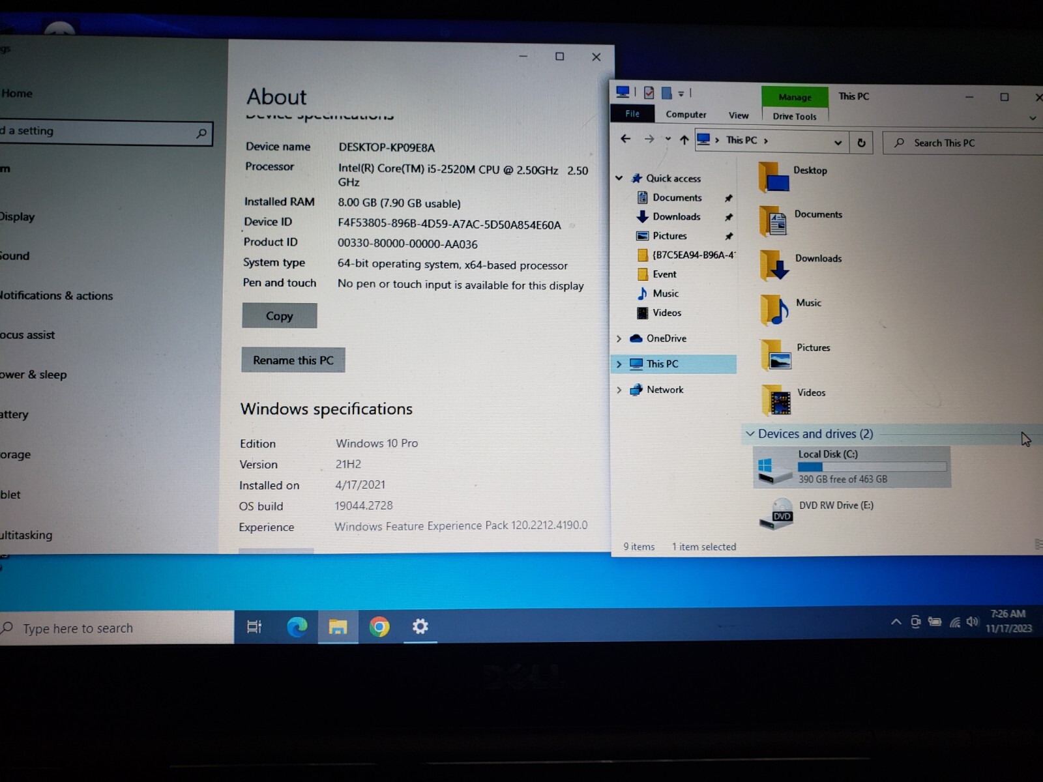Open the Customize Quick Access Toolbar arrow
Image resolution: width=1043 pixels, height=782 pixels.
point(681,94)
